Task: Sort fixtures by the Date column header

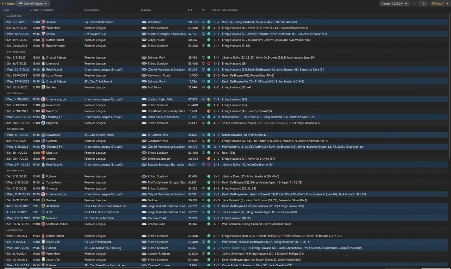Action: pyautogui.click(x=7, y=10)
